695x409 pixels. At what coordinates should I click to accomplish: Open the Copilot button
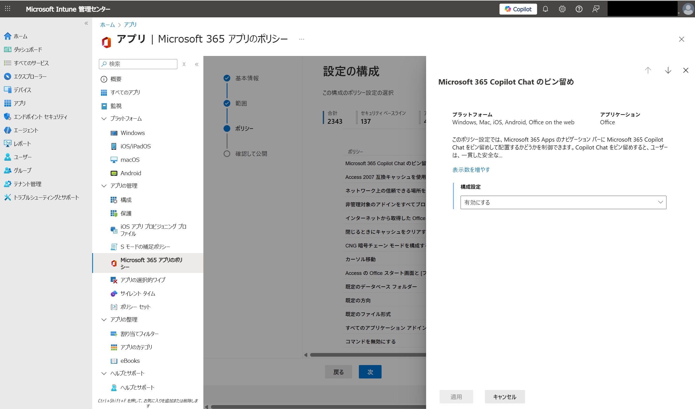518,9
